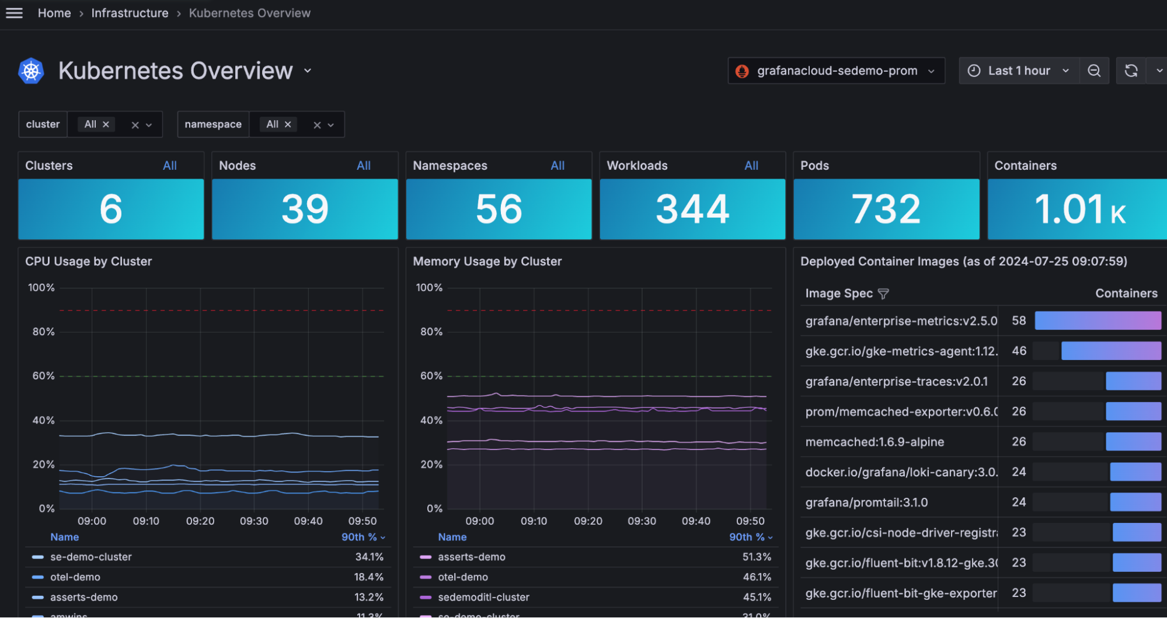Toggle the se-demo-cluster series in CPU legend

(90, 557)
